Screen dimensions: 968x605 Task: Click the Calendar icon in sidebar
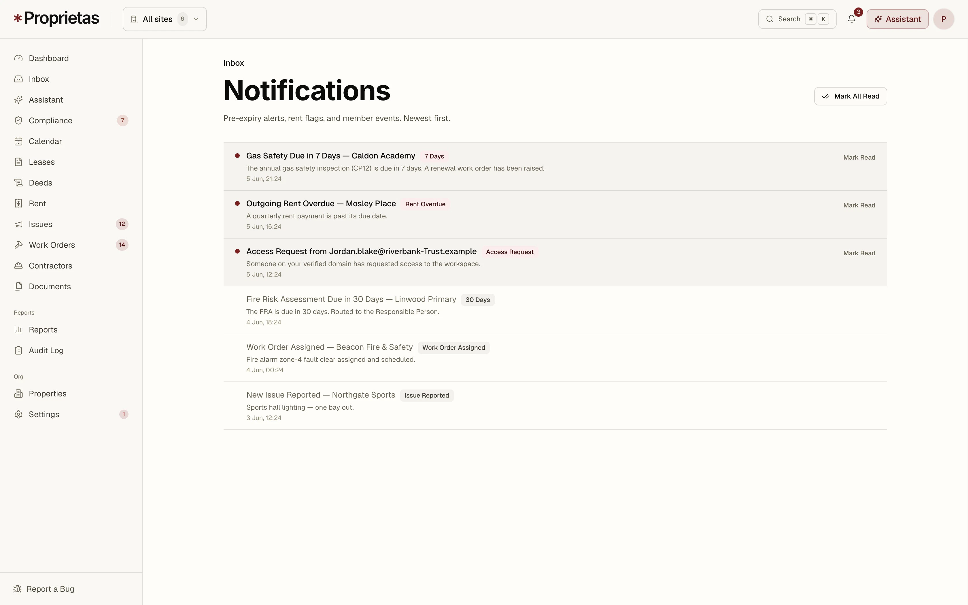(18, 141)
